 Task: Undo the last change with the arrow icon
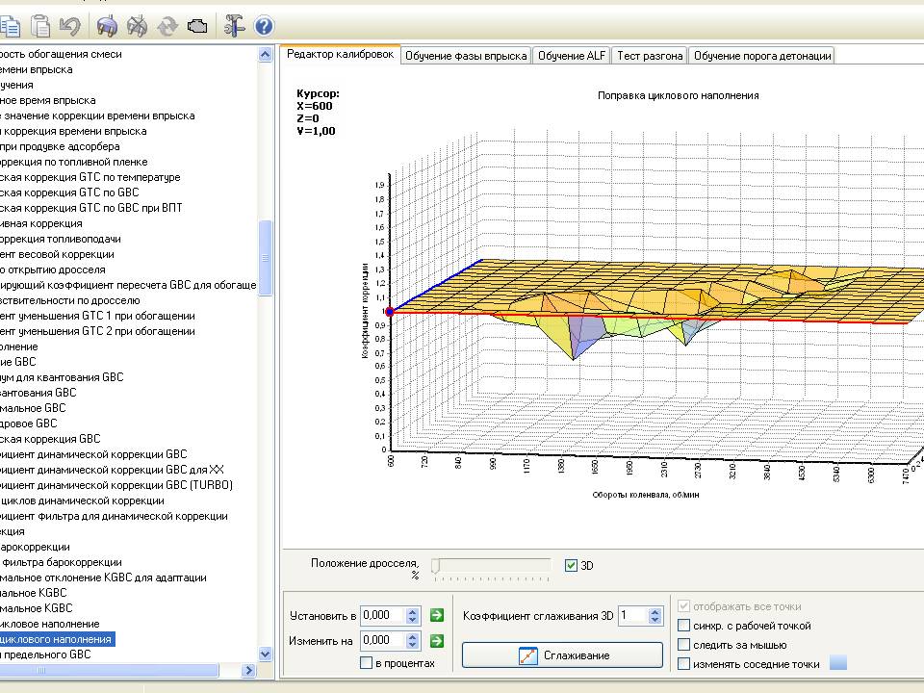click(x=70, y=27)
